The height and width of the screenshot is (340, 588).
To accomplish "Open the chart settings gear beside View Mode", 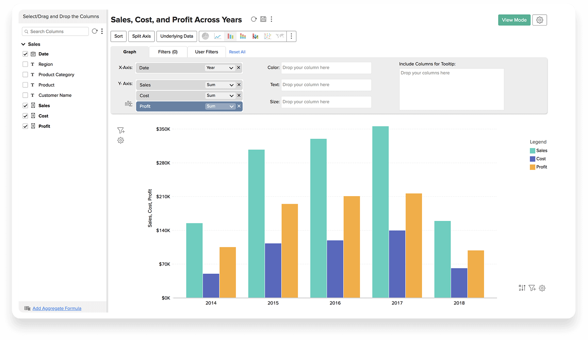I will click(539, 20).
